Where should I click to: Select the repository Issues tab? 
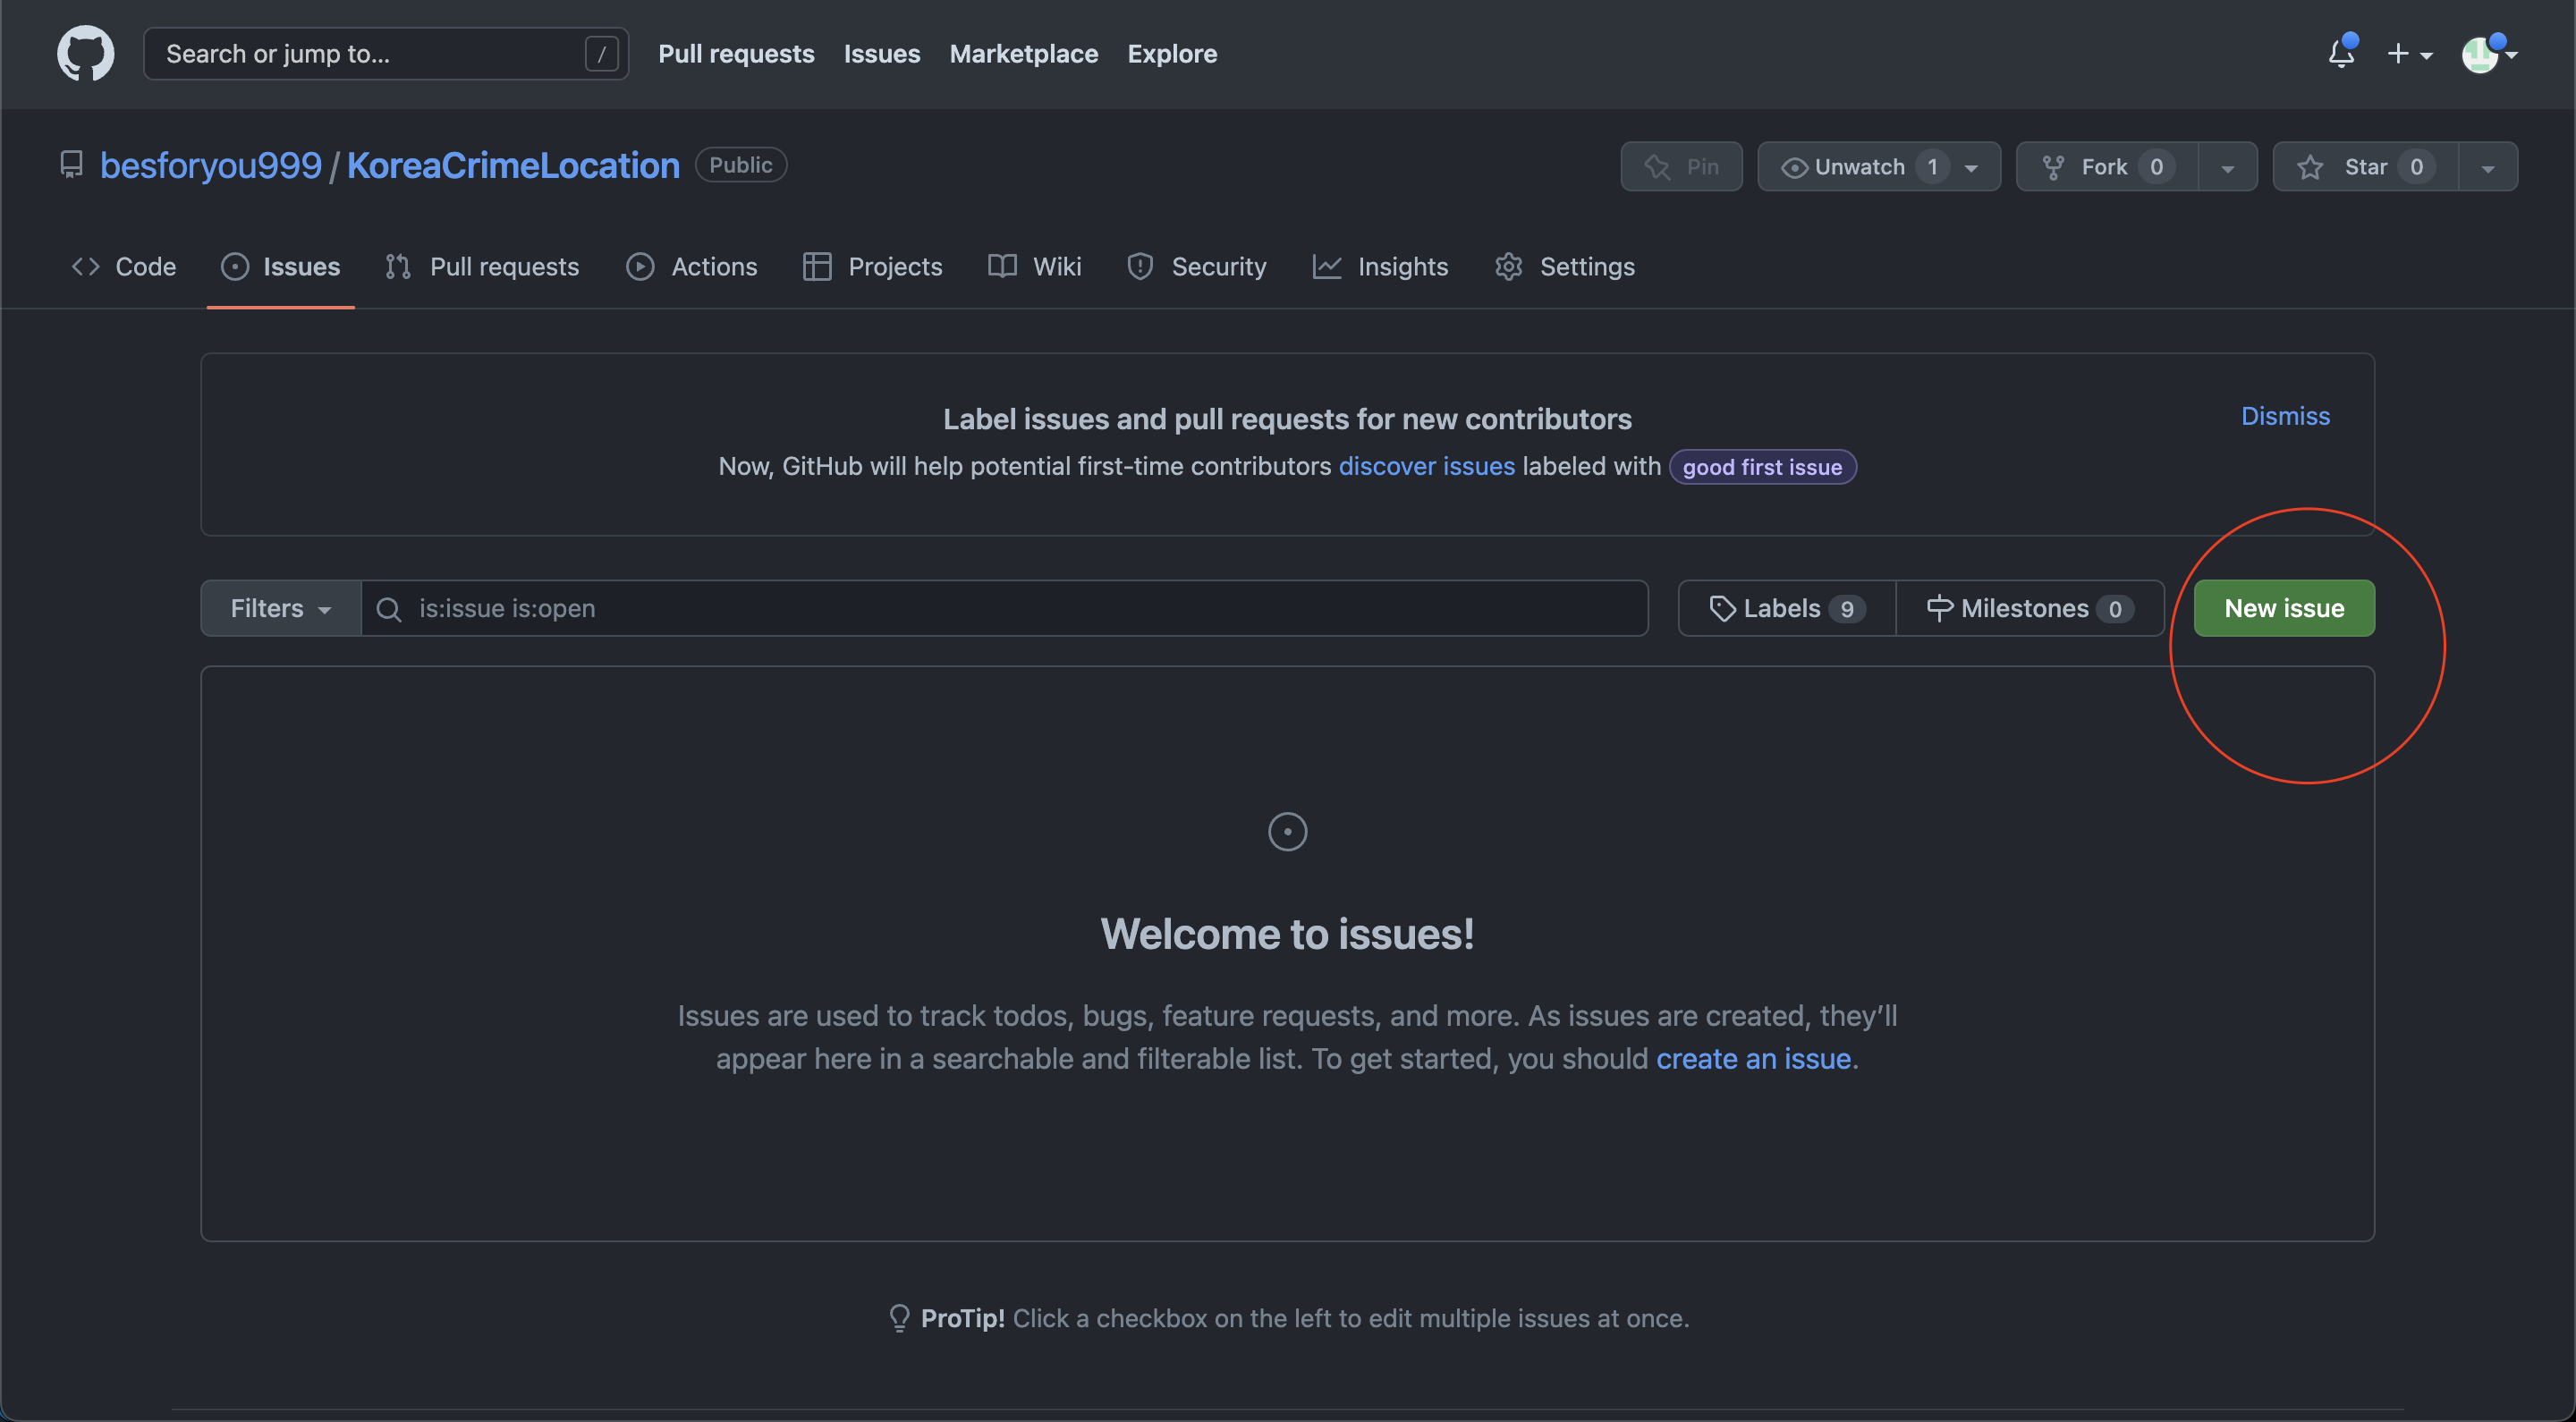coord(281,266)
